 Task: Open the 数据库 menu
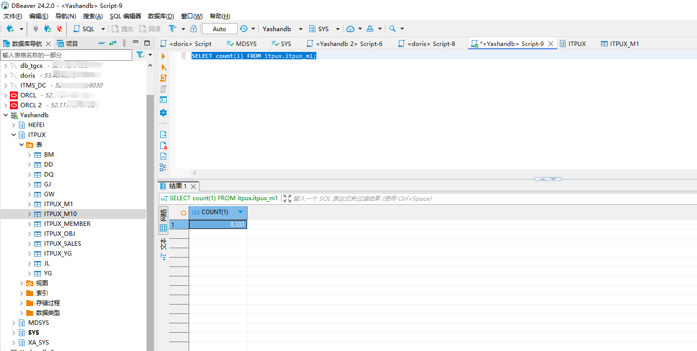(x=161, y=16)
